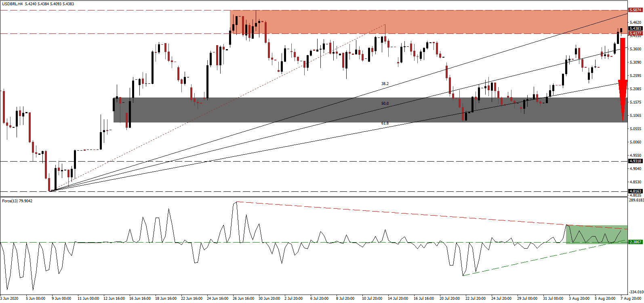Click the 3 Jun 2020 date label

(10, 299)
